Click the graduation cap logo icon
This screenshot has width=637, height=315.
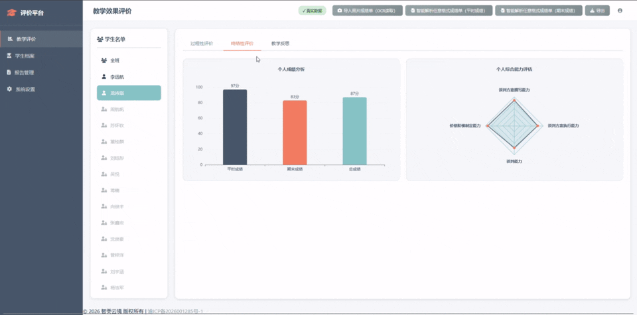click(x=11, y=12)
